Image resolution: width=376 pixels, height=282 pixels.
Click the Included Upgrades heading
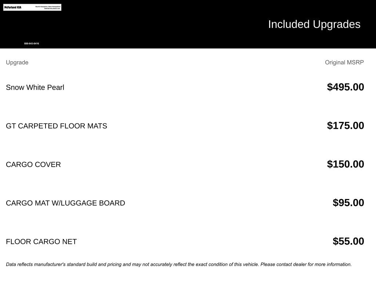click(x=314, y=24)
